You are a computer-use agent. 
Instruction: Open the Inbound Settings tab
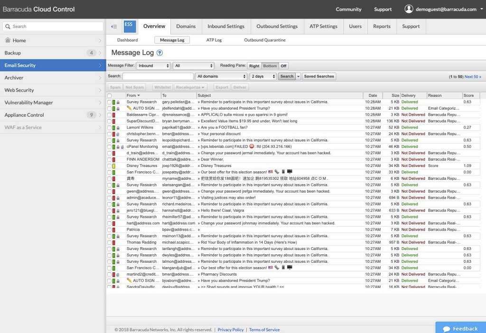226,27
